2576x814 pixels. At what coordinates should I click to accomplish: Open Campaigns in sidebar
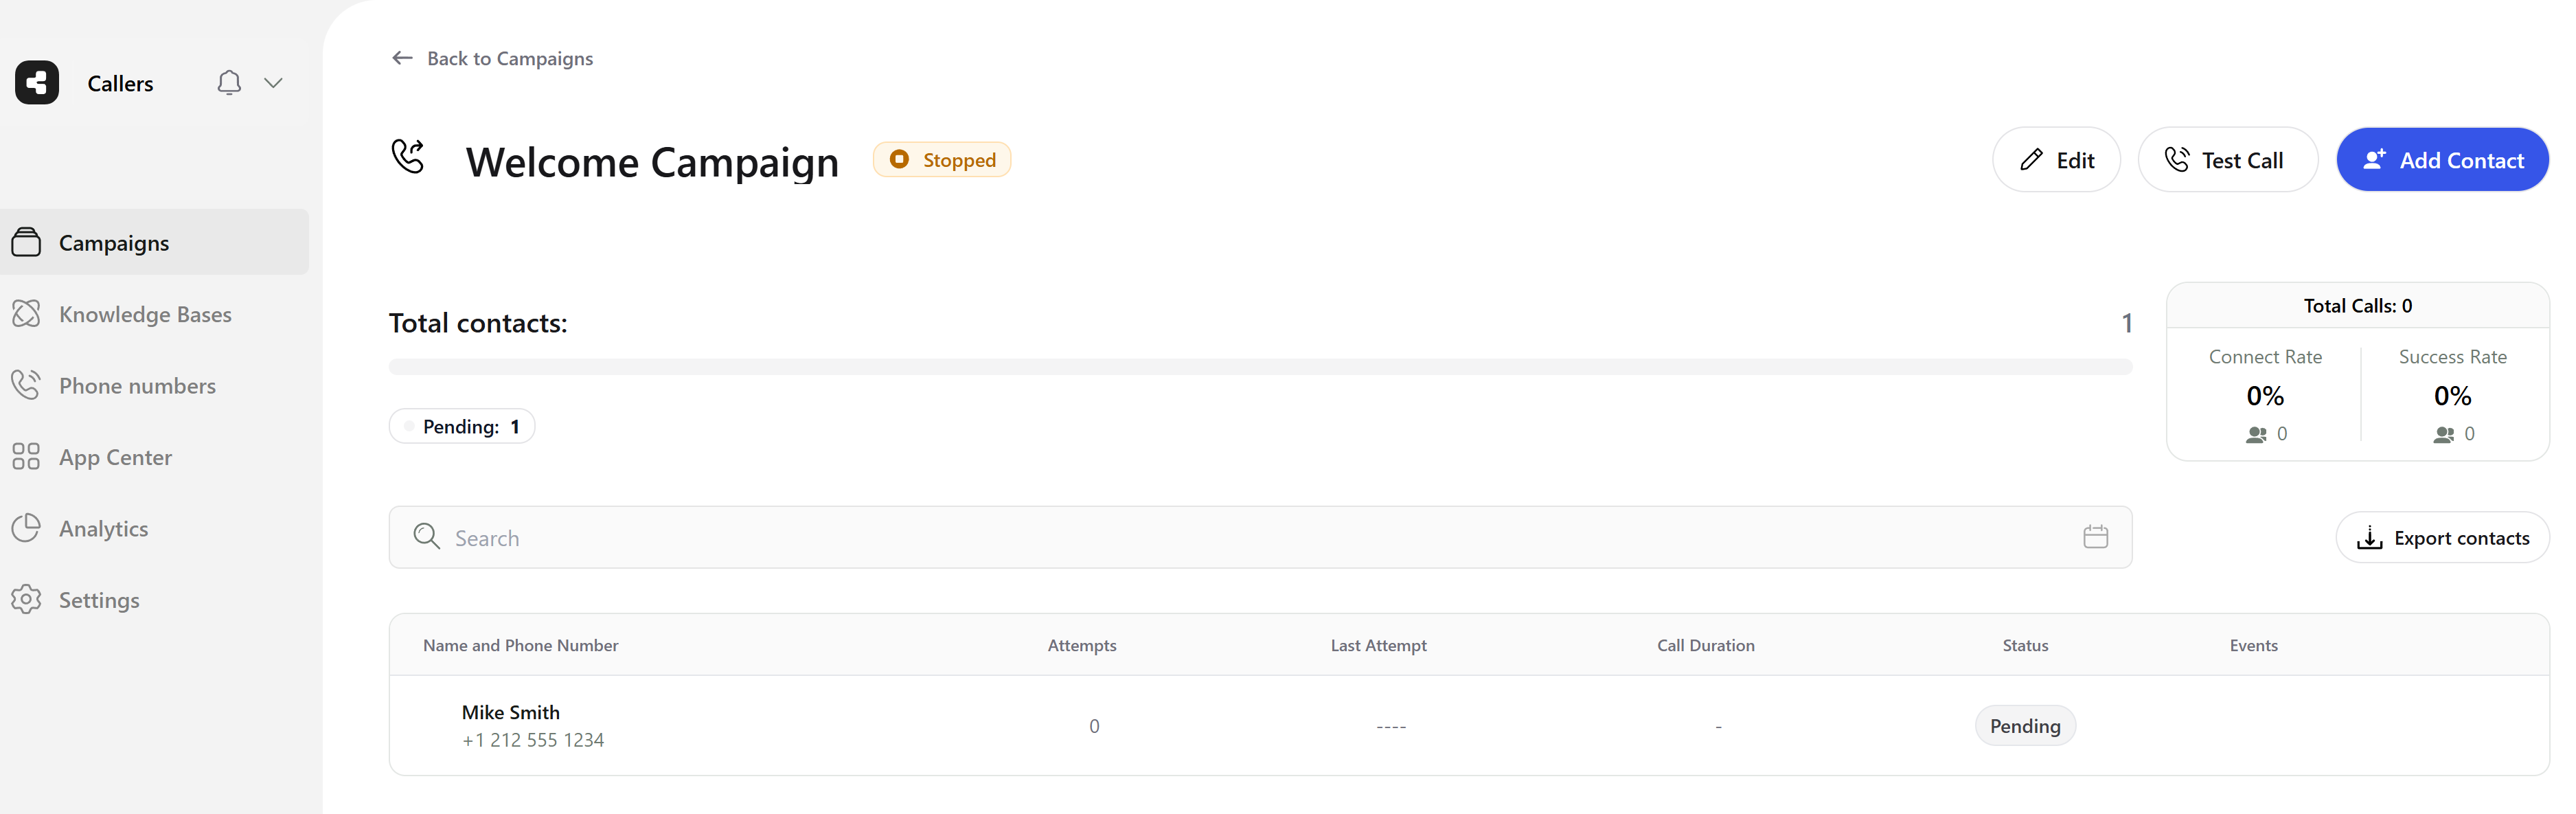click(114, 243)
